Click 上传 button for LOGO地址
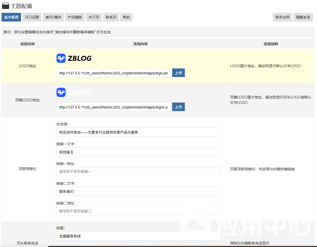Screen dimensions: 317x247 coord(178,73)
